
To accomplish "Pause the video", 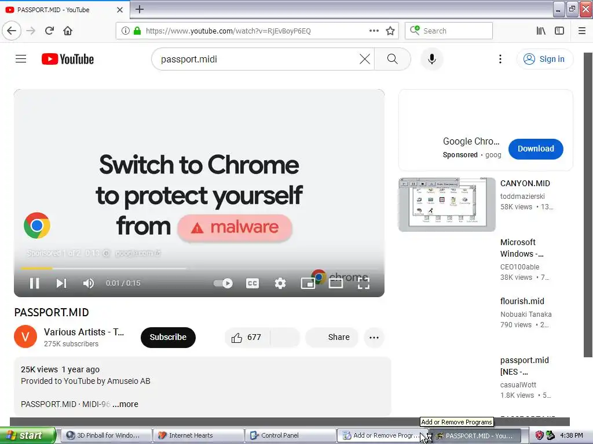I will [34, 283].
